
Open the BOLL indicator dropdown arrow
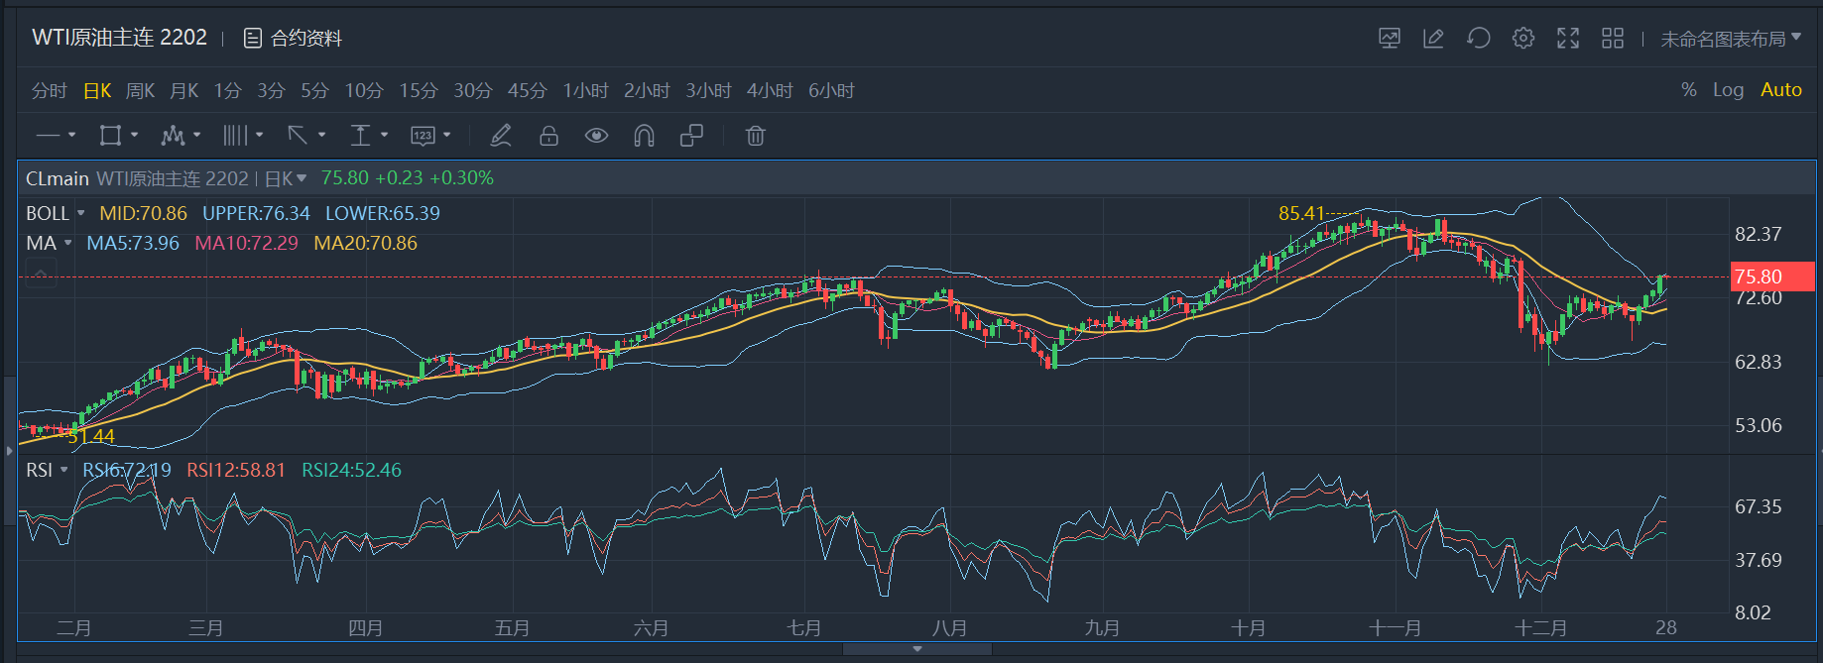pyautogui.click(x=80, y=214)
